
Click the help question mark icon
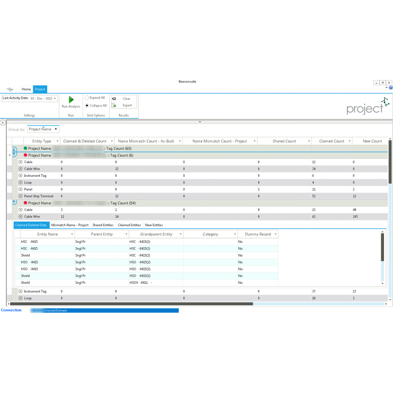pos(391,88)
